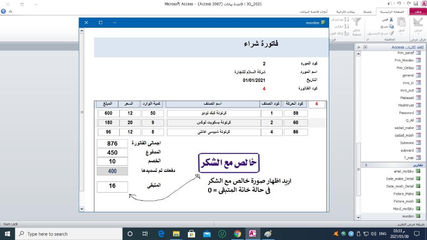427x240 pixels.
Task: Open Microsoft Edge from taskbar
Action: point(161,234)
